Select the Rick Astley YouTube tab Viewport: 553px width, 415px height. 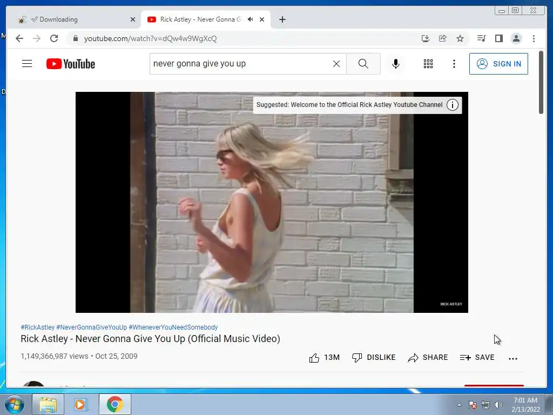tap(201, 19)
